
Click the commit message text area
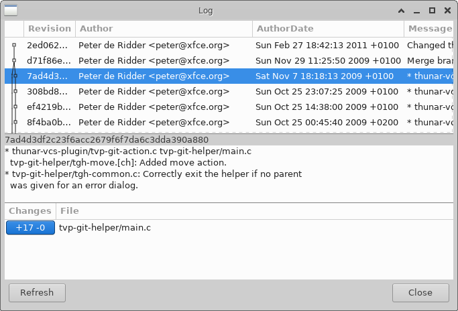pyautogui.click(x=228, y=173)
